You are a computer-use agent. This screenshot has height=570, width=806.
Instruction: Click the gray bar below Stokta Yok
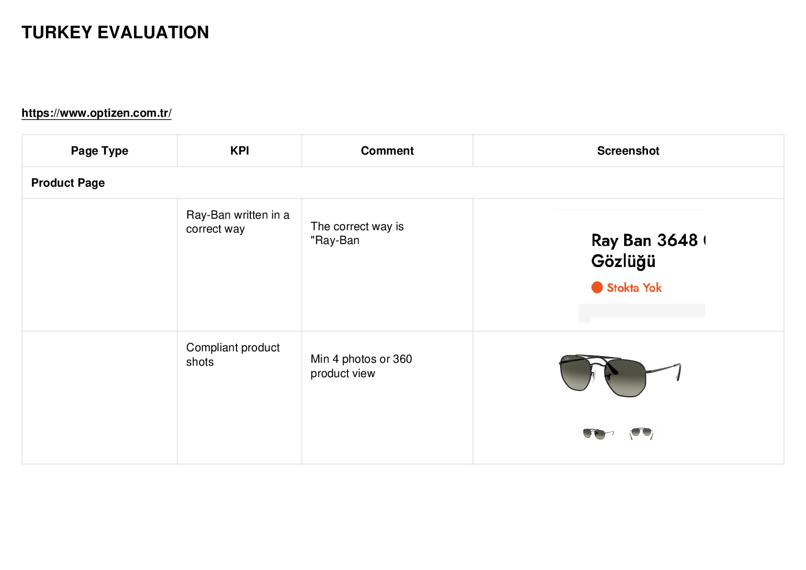point(642,311)
